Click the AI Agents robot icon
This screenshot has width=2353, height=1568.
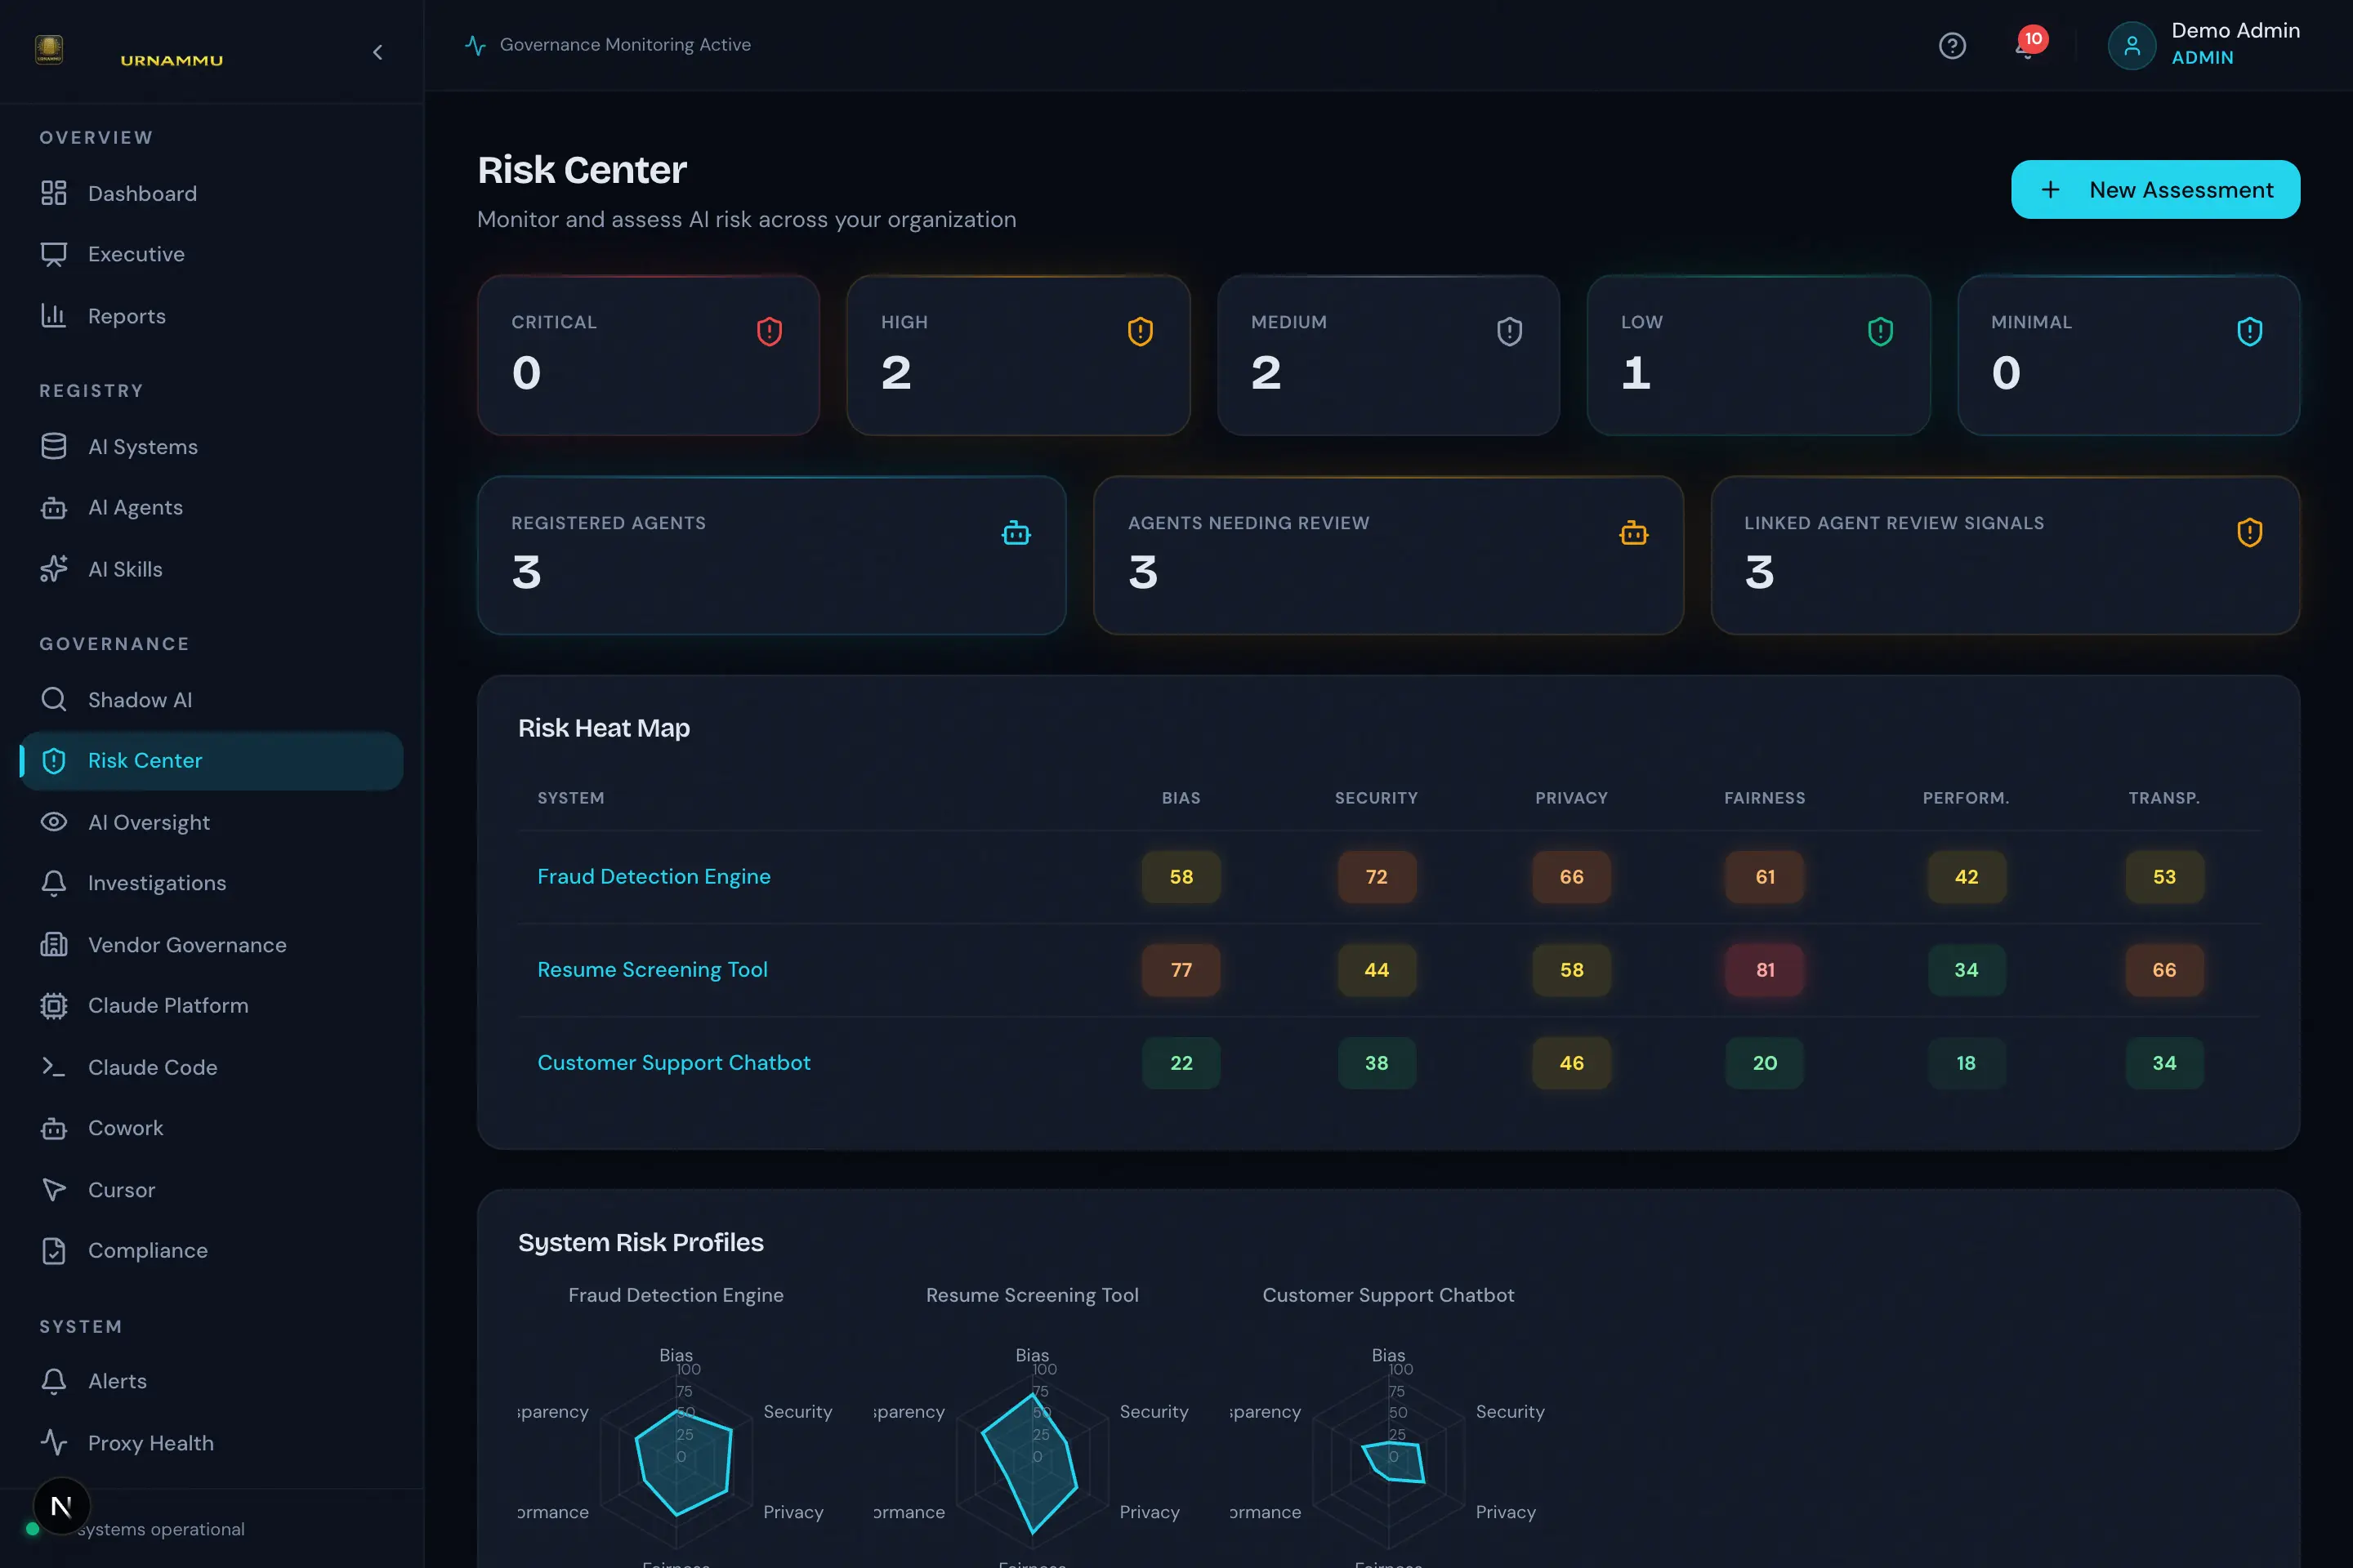(x=54, y=508)
